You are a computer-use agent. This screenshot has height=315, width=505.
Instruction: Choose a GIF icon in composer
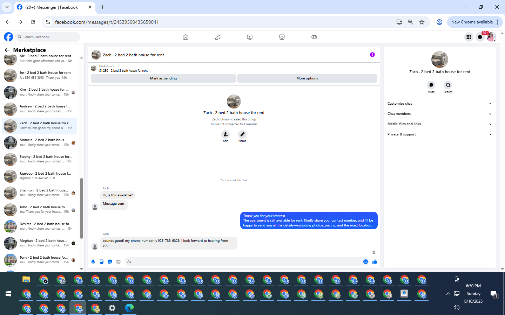[x=119, y=262]
